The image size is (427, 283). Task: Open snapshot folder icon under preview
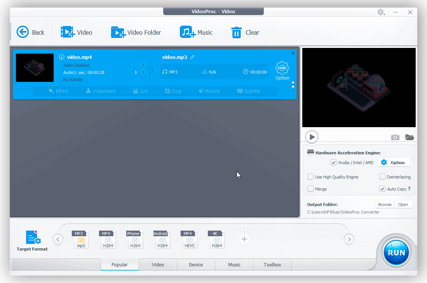coord(410,137)
